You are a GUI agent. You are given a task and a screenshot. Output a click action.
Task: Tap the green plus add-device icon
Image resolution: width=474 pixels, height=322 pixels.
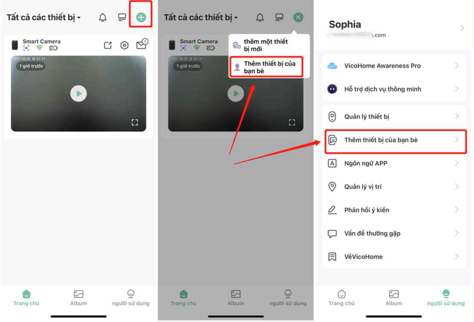pos(141,17)
